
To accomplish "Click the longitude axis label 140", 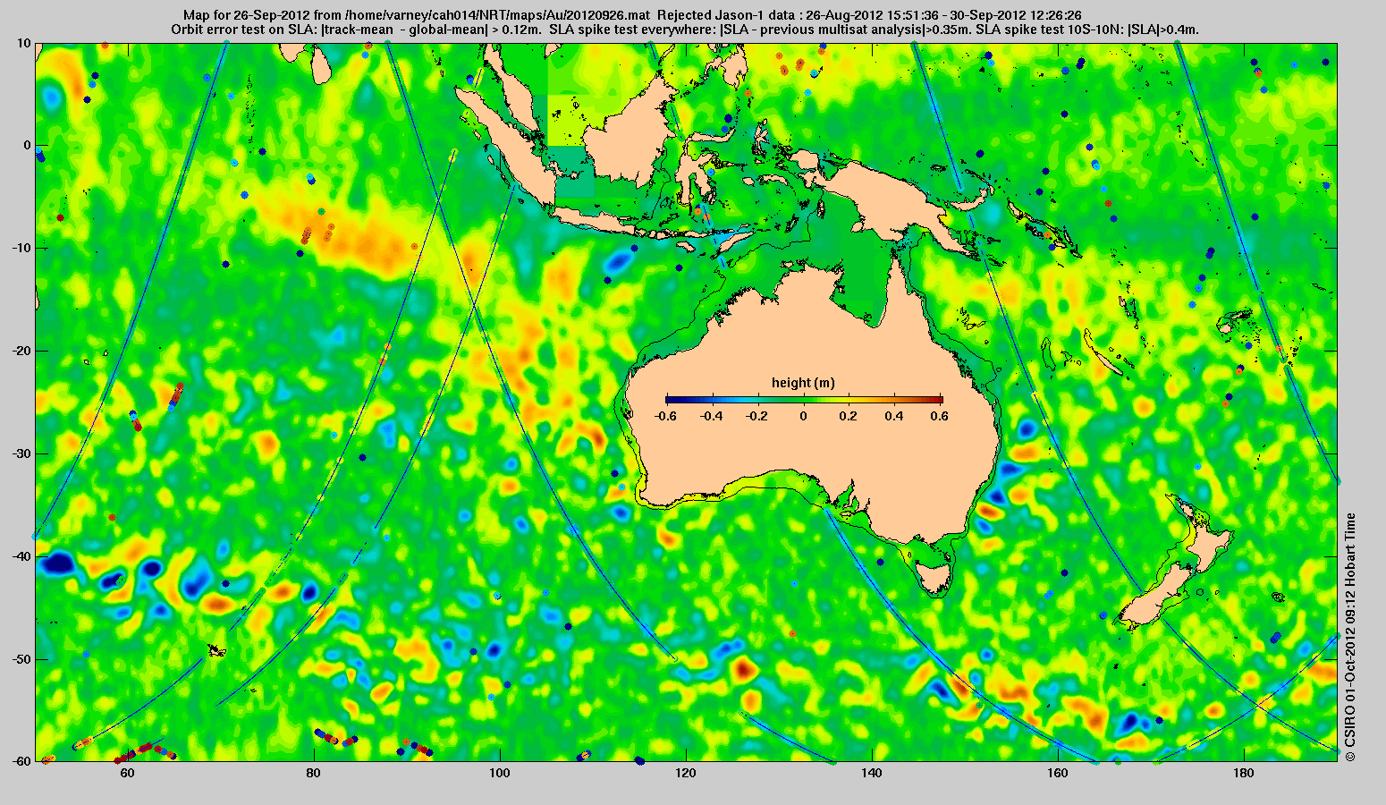I will tap(872, 774).
